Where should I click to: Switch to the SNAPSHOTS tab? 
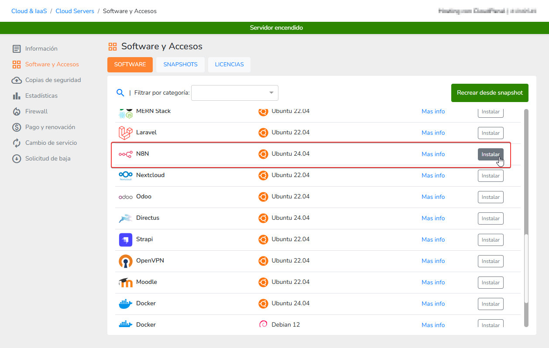[x=180, y=65]
